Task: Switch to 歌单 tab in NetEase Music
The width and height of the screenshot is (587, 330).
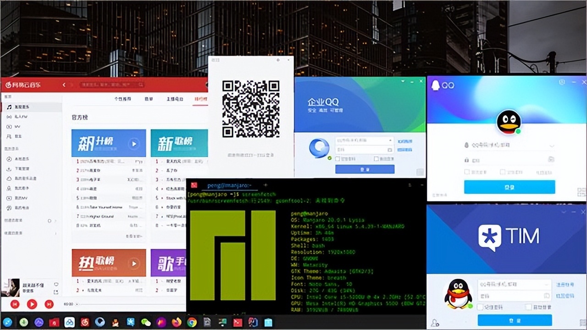Action: click(x=149, y=99)
